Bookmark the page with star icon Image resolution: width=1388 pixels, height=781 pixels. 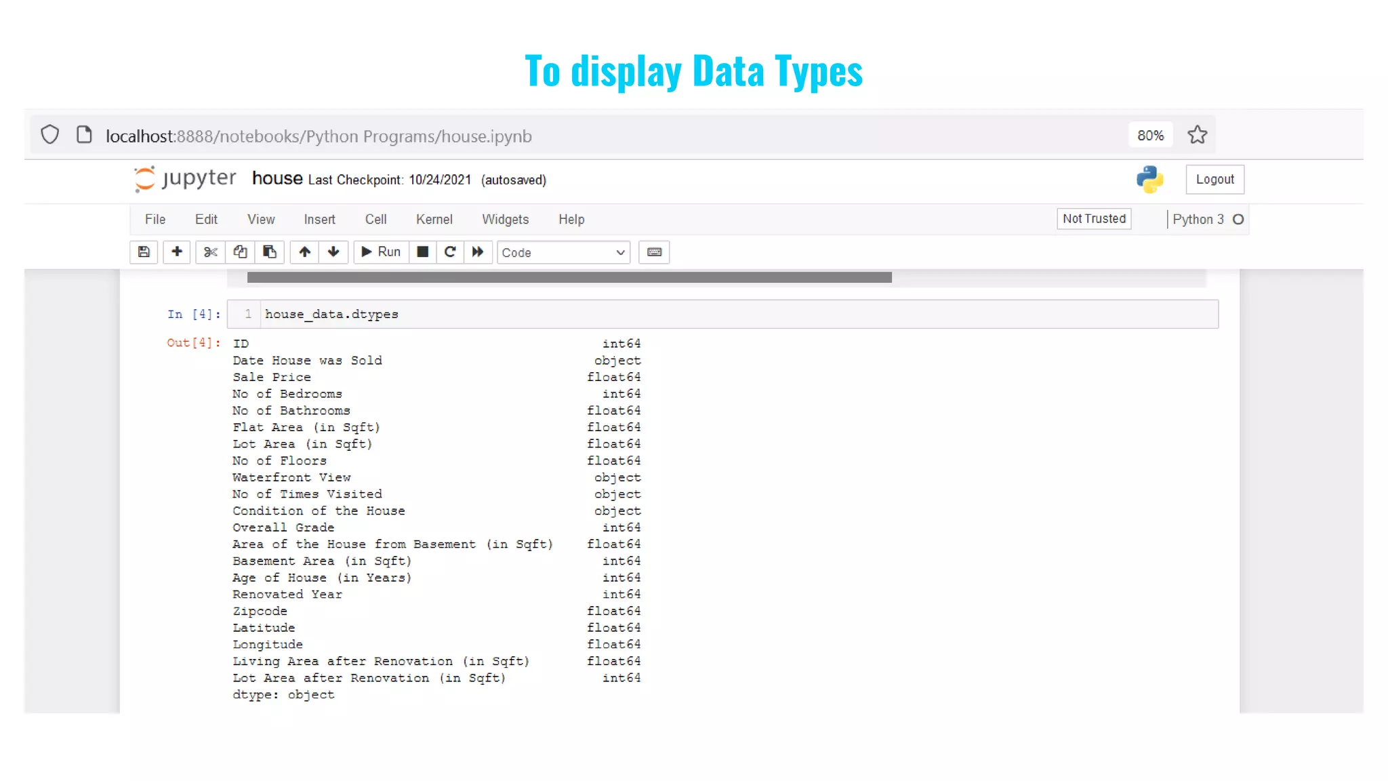click(1197, 136)
